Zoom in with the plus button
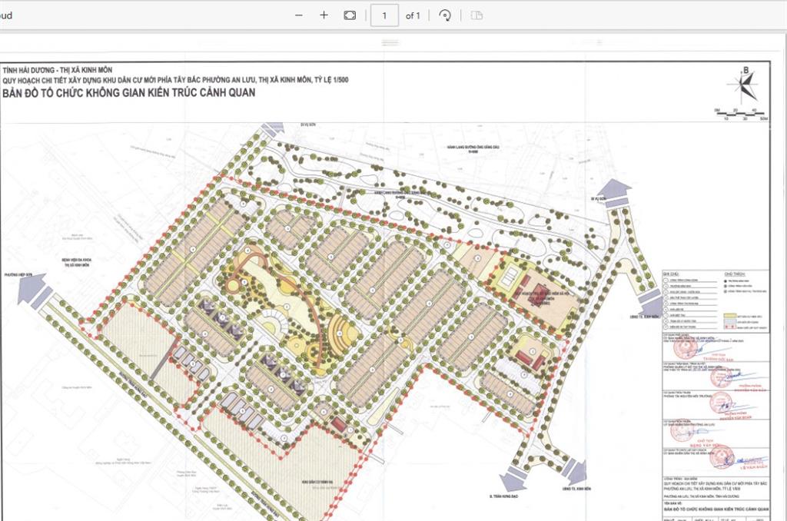The height and width of the screenshot is (521, 787). [324, 15]
